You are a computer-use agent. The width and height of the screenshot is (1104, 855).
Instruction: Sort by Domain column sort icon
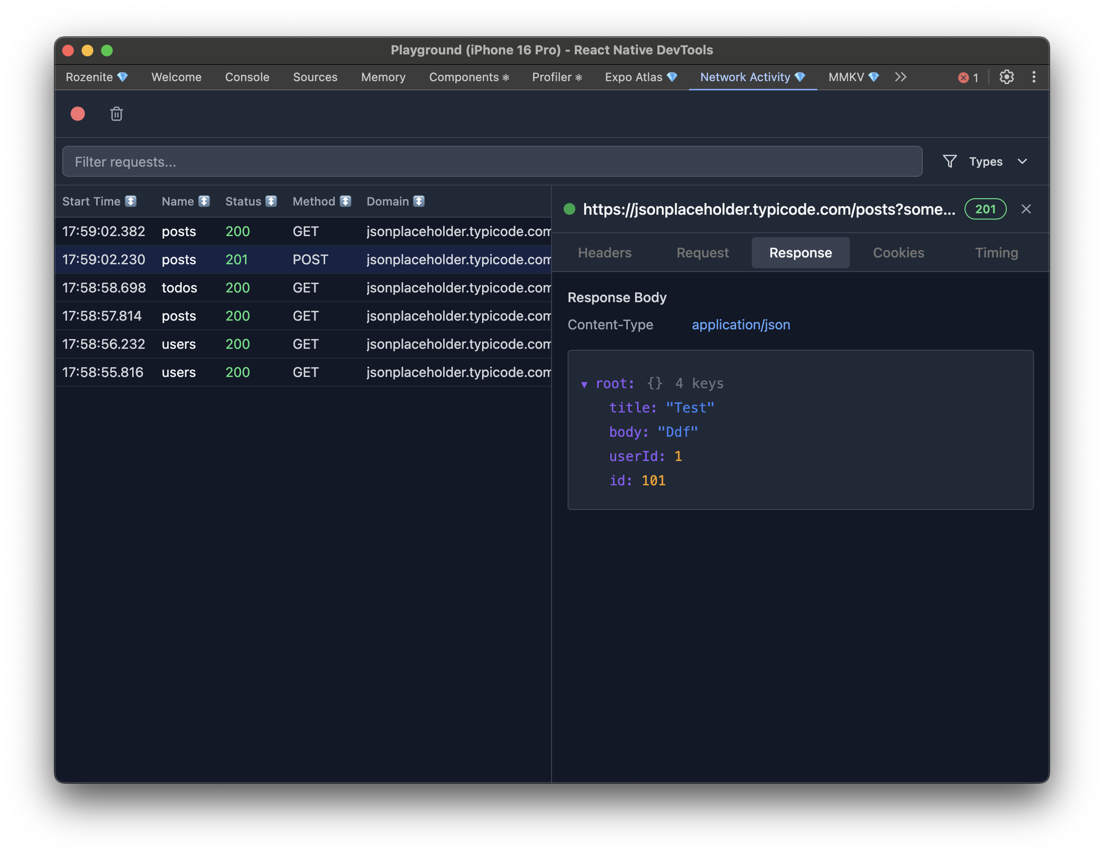[418, 201]
